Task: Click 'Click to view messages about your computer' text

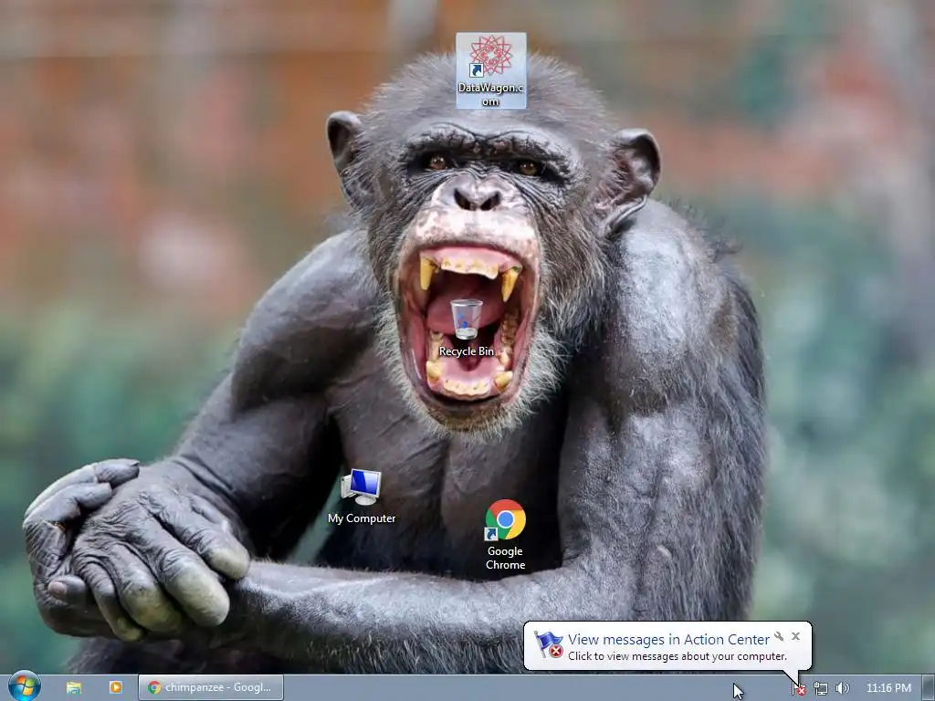Action: click(678, 656)
